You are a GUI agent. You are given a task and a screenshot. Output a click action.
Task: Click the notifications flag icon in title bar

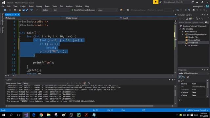(156, 2)
